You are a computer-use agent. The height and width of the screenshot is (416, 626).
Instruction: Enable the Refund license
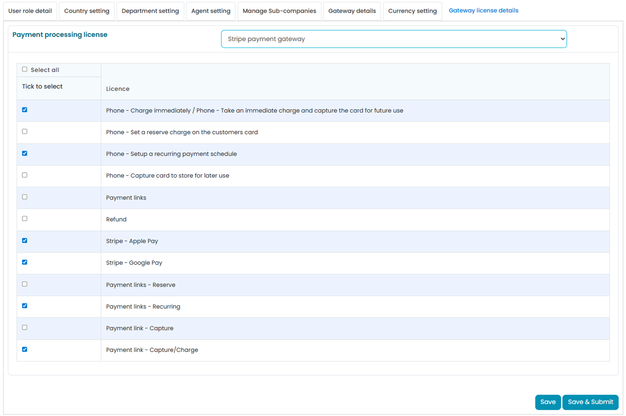coord(24,219)
